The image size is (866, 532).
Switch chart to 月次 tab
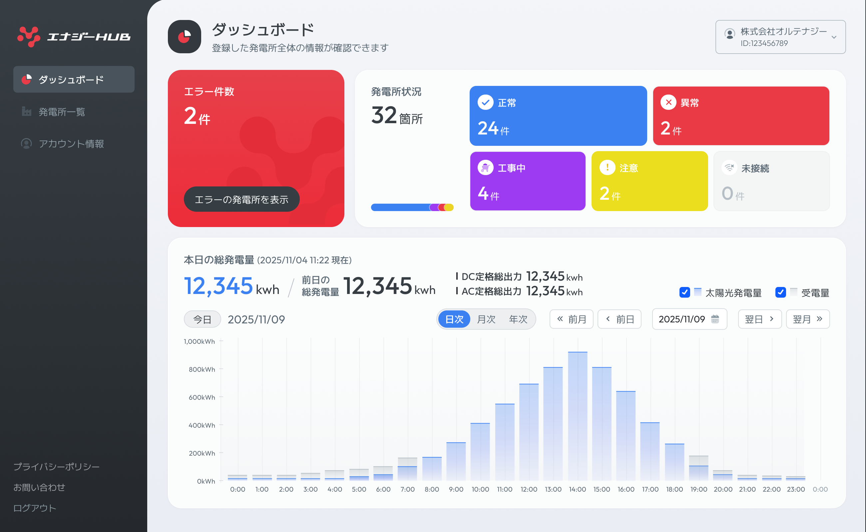coord(486,319)
